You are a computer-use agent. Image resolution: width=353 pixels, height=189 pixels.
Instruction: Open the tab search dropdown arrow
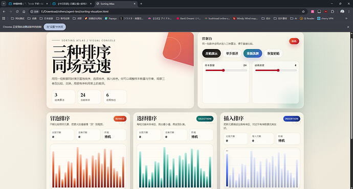(x=4, y=4)
